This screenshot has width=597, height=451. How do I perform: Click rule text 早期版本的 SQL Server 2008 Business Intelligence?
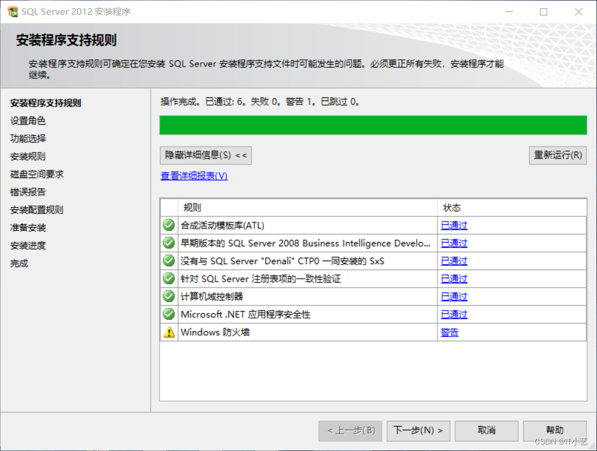(x=305, y=243)
